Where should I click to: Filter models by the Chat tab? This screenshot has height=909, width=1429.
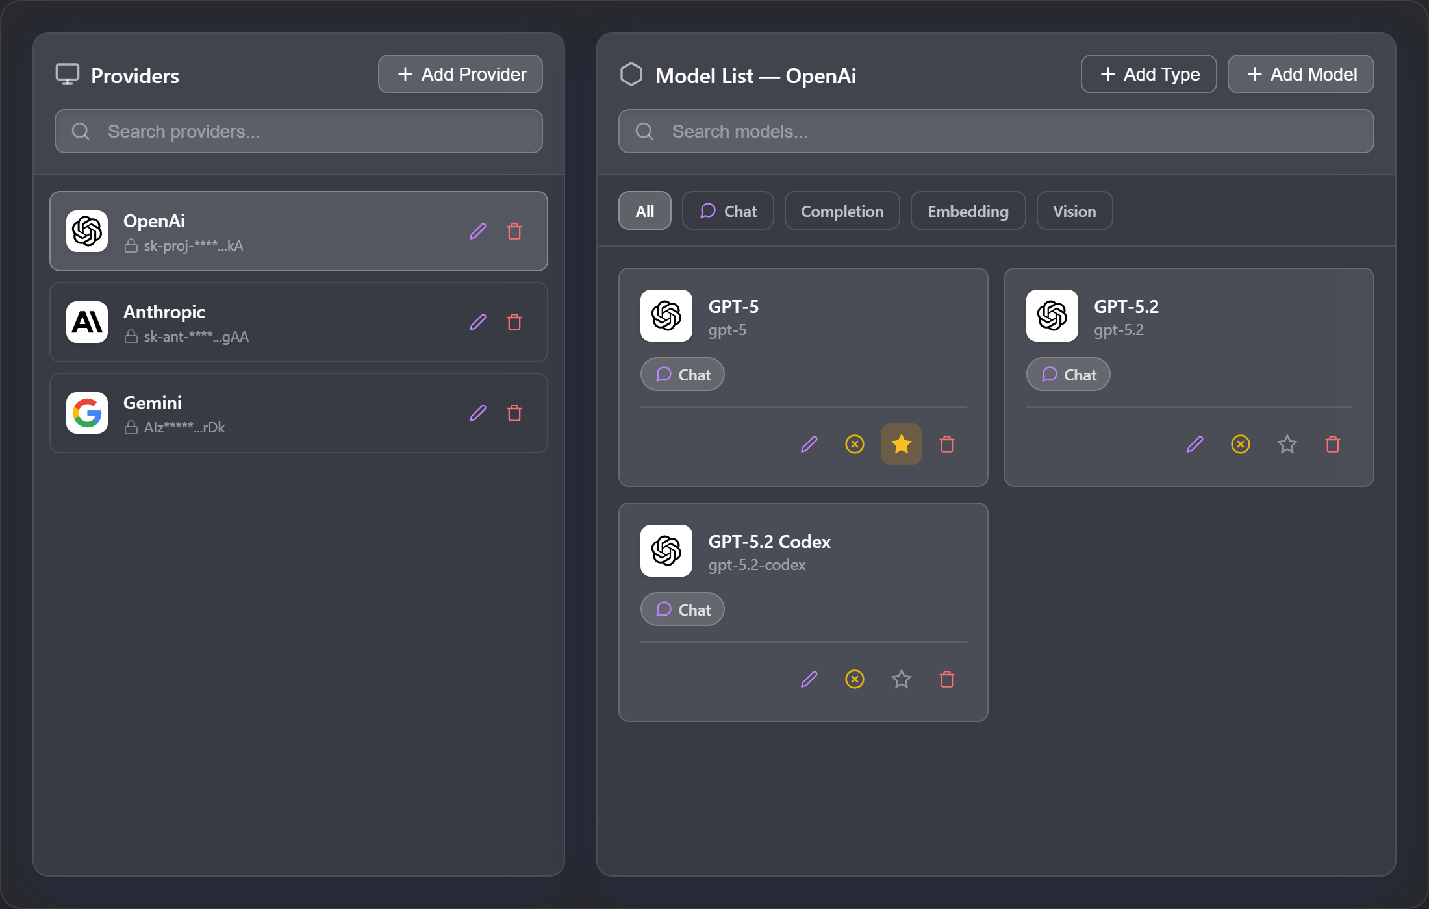728,211
